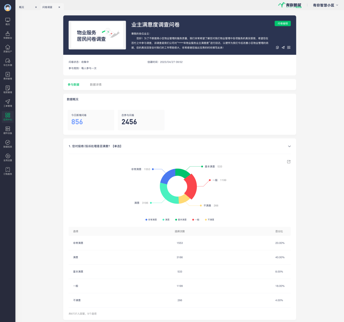344x322 pixels.
Task: Click the 问卷编辑 button
Action: [x=283, y=23]
